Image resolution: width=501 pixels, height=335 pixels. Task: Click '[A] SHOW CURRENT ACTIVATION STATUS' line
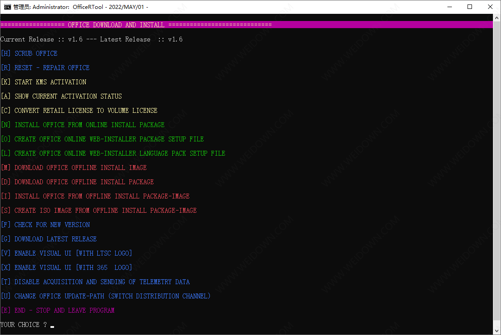coord(62,96)
